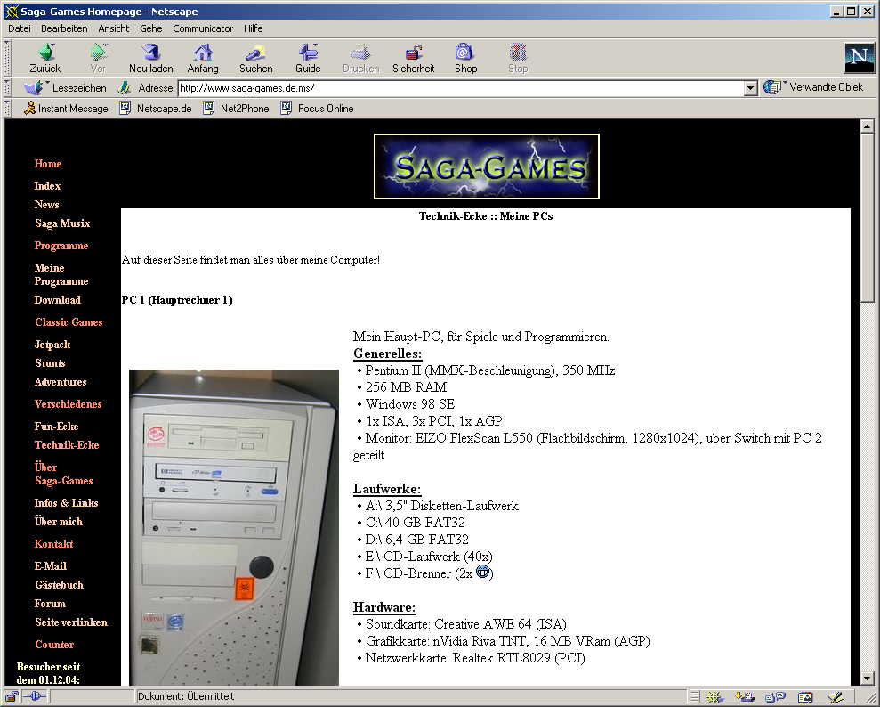Open Navigator from the component bar
The height and width of the screenshot is (707, 880).
(x=714, y=697)
